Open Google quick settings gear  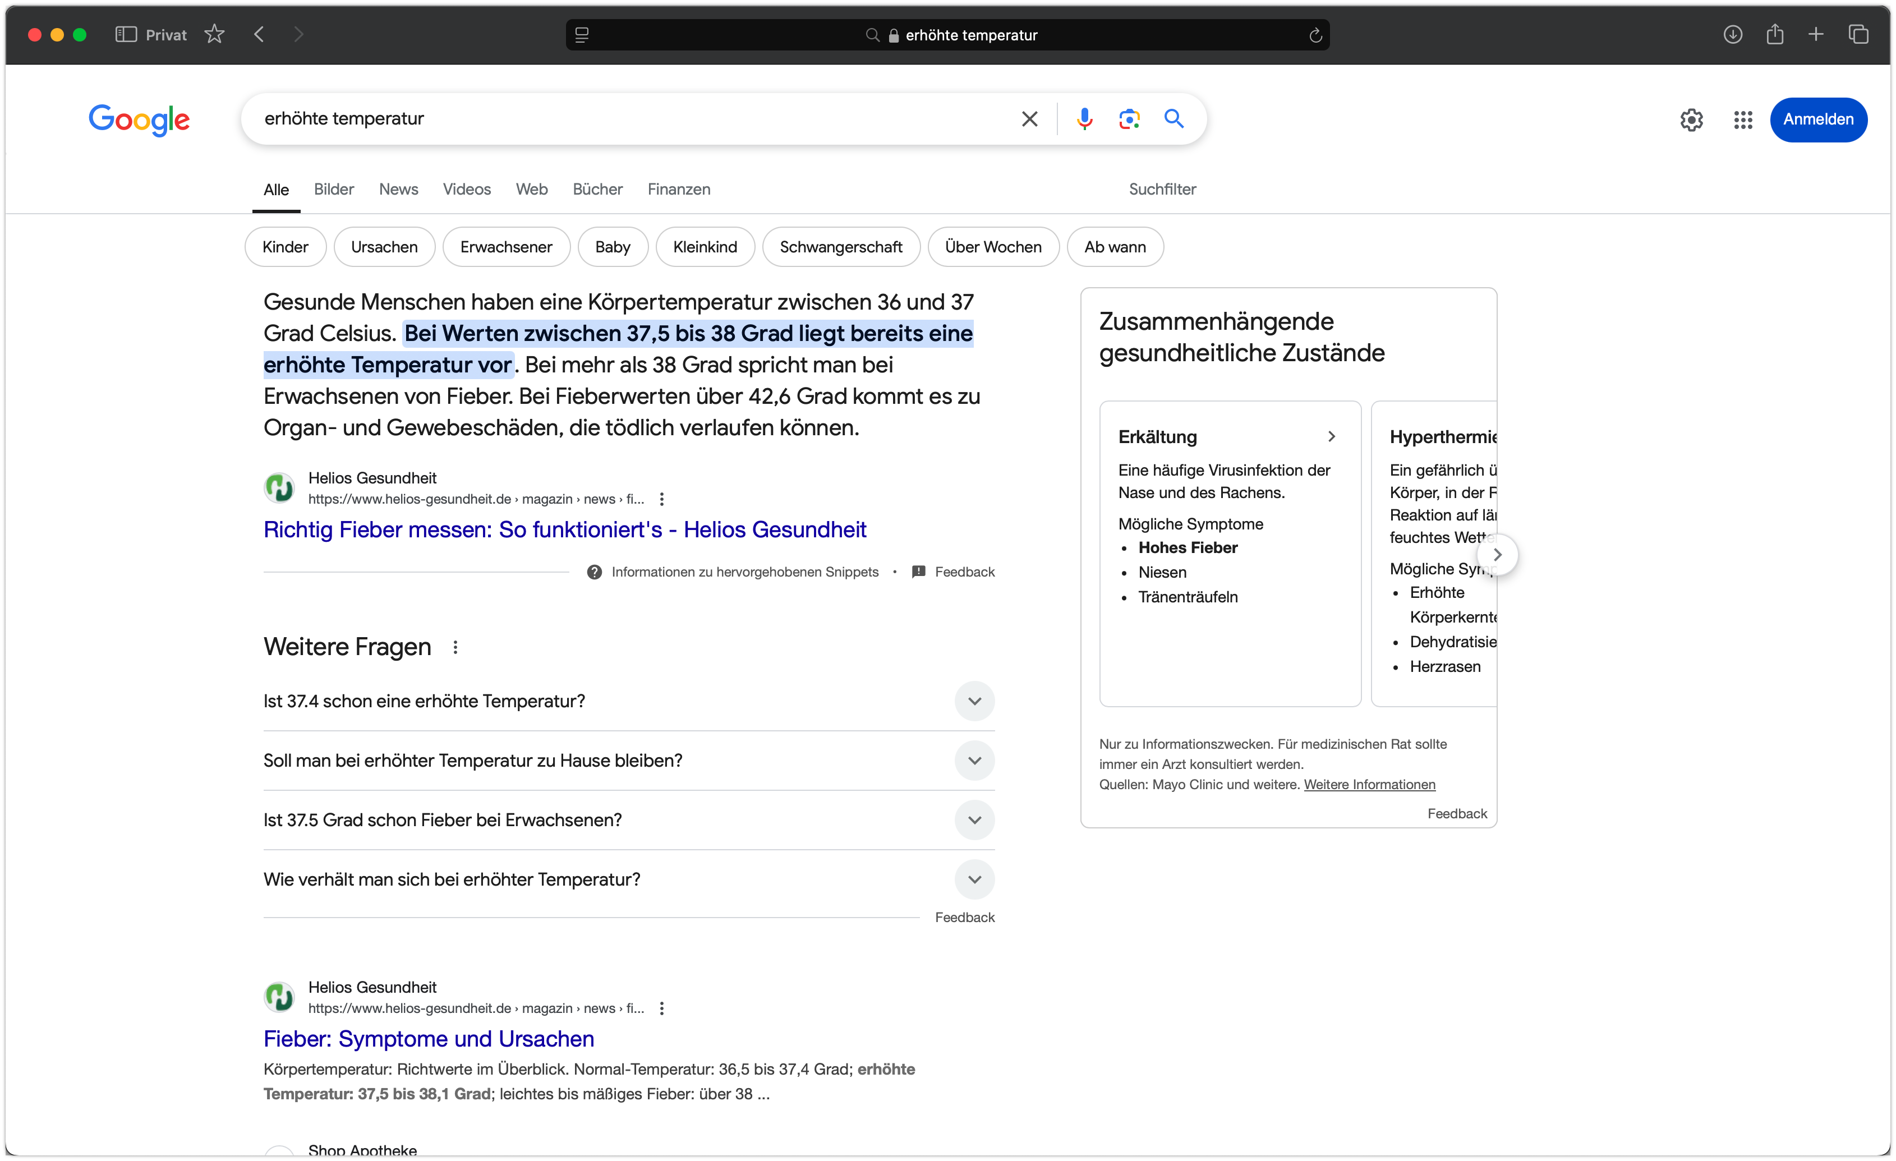[x=1691, y=120]
